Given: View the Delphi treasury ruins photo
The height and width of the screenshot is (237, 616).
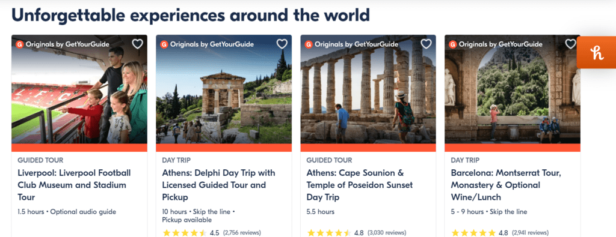Looking at the screenshot, I should 224,89.
